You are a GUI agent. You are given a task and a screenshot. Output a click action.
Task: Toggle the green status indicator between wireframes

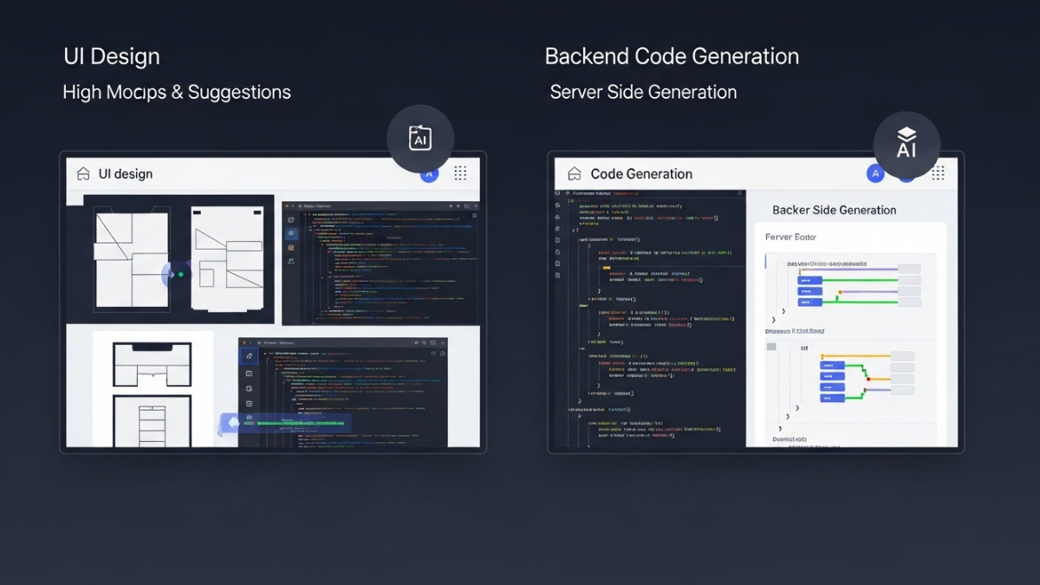click(x=179, y=274)
